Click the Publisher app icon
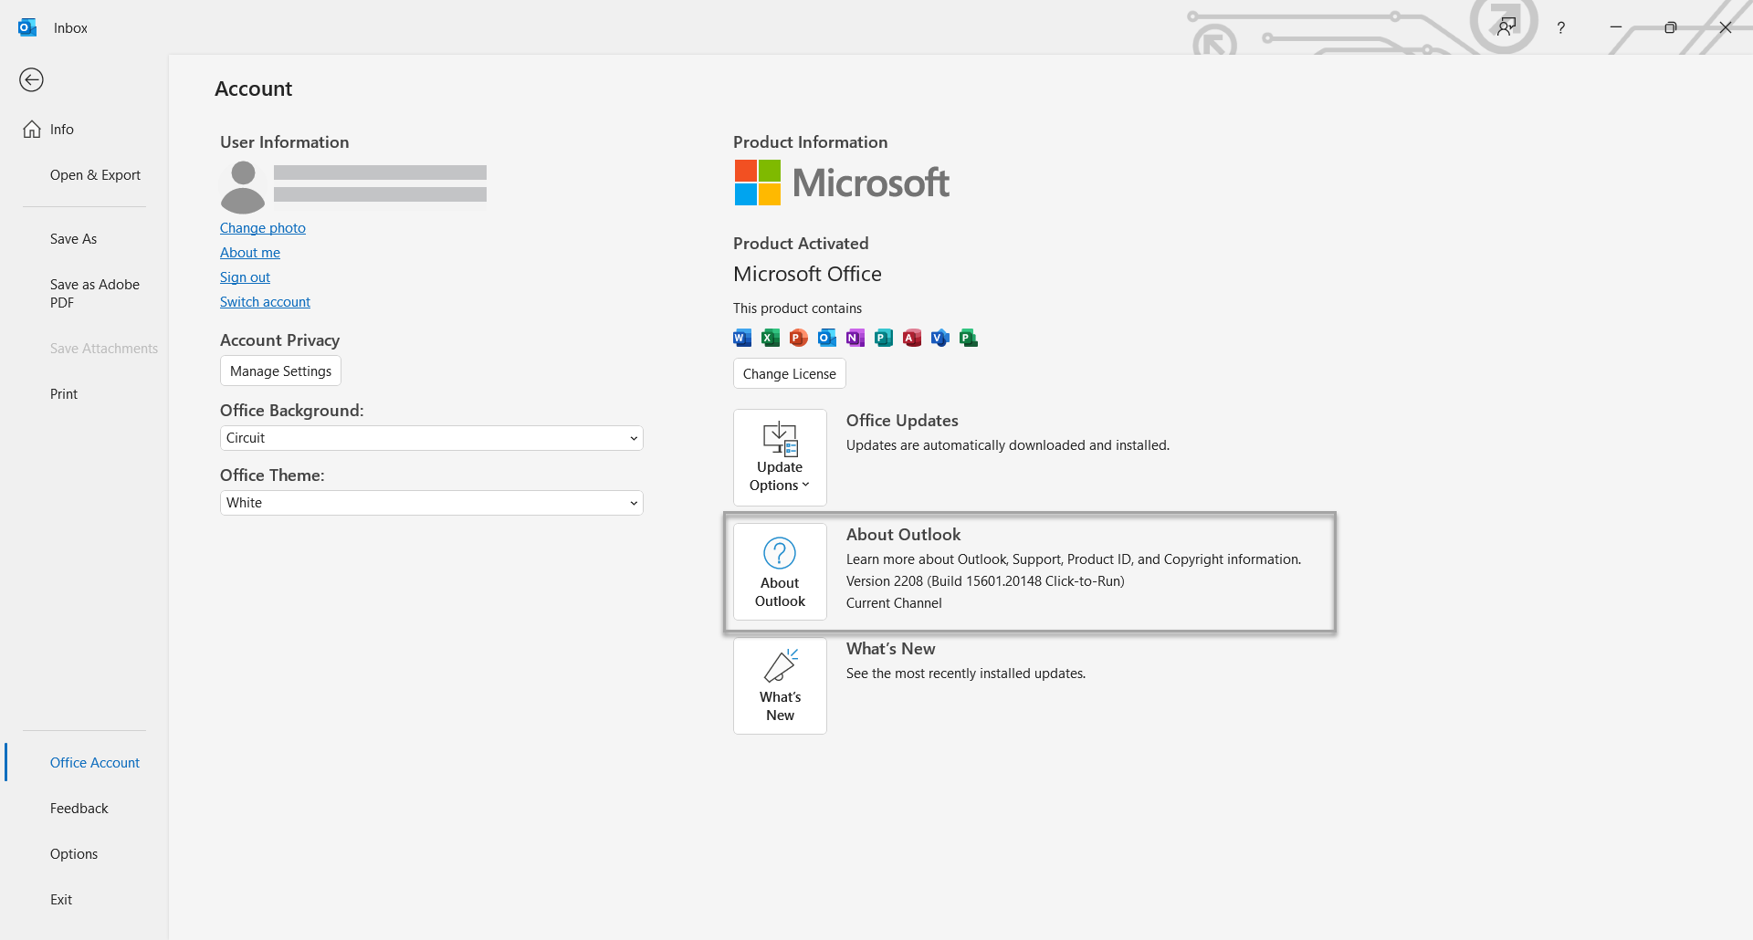The height and width of the screenshot is (940, 1753). pyautogui.click(x=884, y=338)
